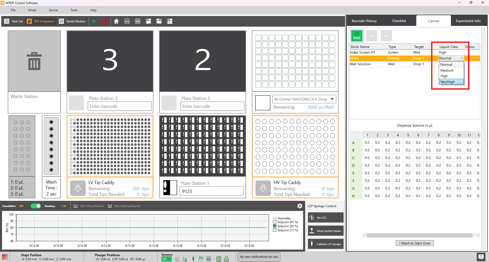Open the Device menu
This screenshot has height=262, width=489.
pos(53,10)
